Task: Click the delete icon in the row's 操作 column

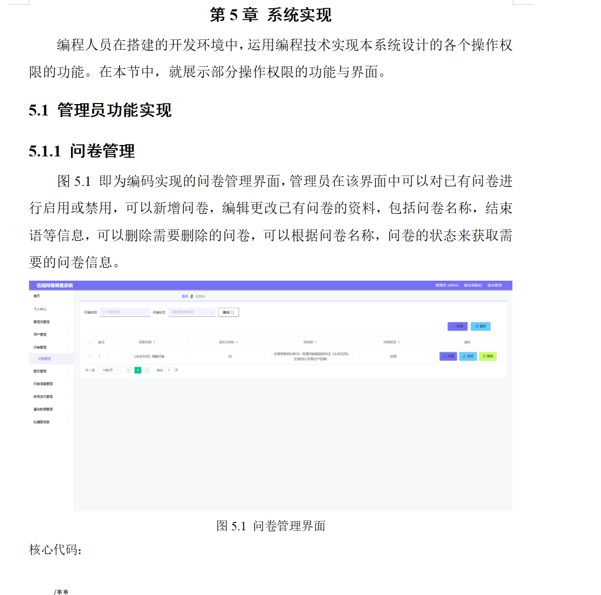Action: (485, 355)
